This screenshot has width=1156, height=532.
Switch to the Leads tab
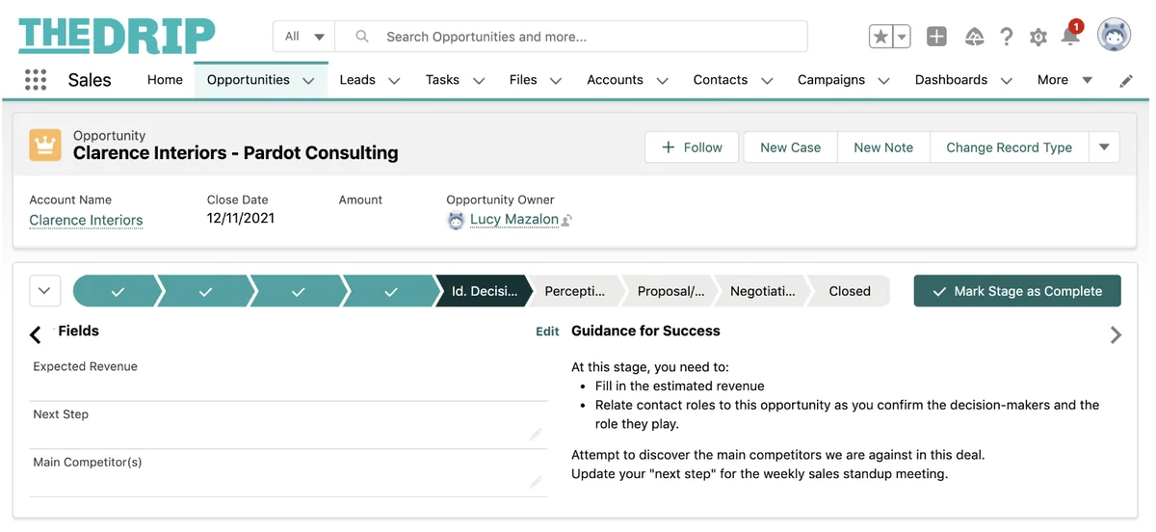357,80
